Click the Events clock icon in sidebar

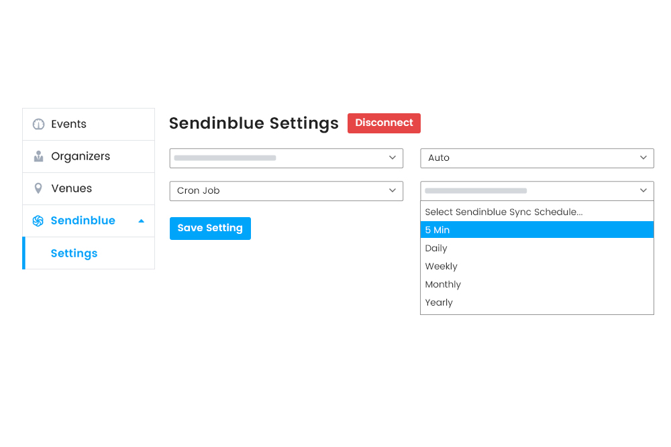(38, 124)
